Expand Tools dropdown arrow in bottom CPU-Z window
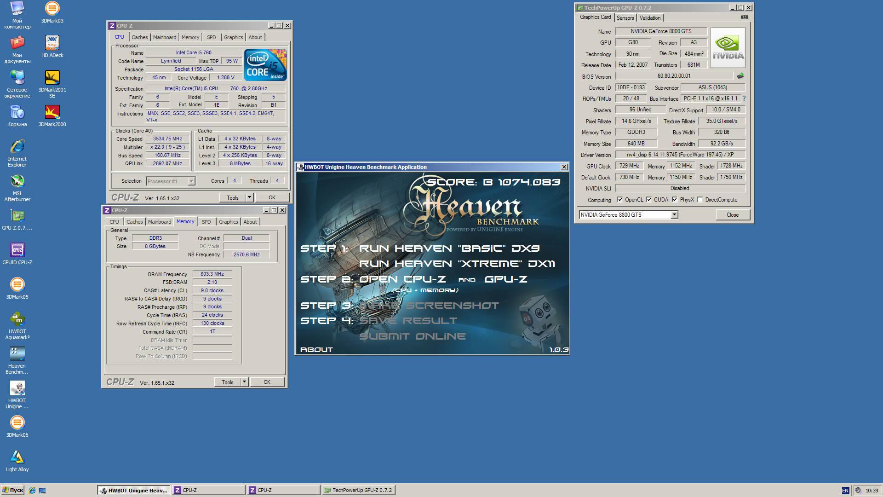 click(244, 382)
